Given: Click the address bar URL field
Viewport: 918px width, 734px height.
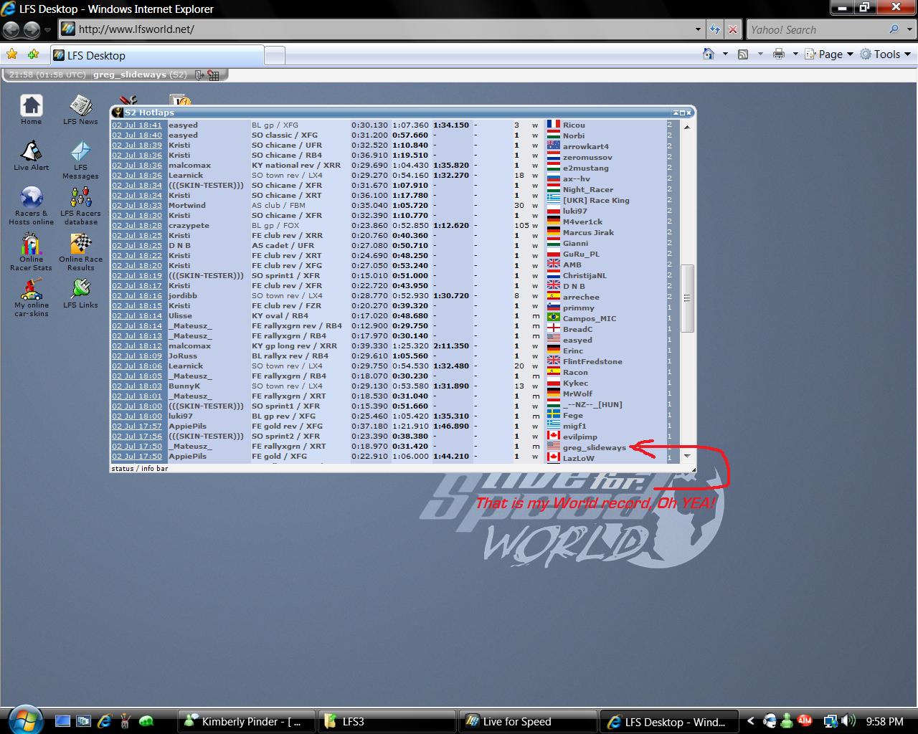Looking at the screenshot, I should point(376,29).
